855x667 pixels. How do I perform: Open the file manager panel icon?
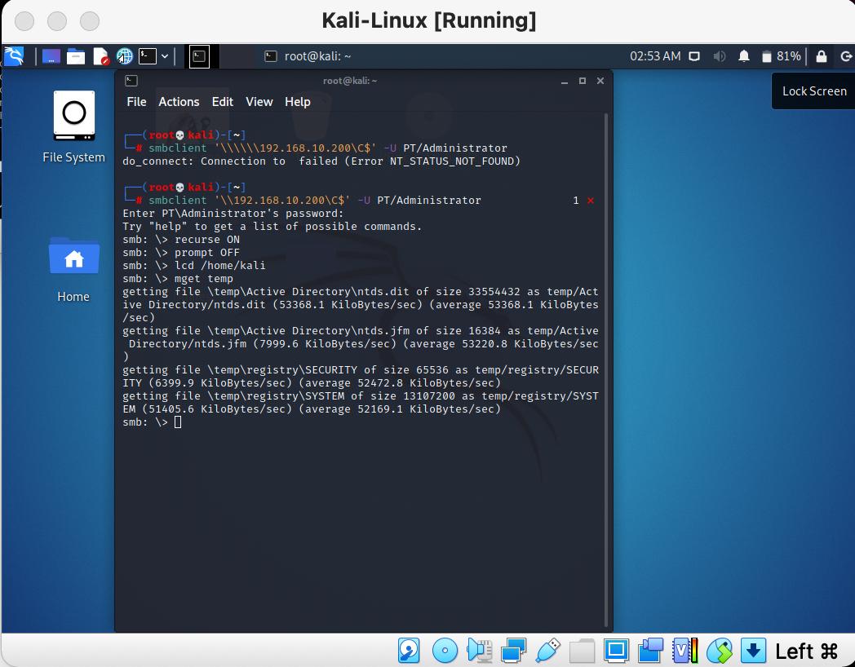coord(76,56)
